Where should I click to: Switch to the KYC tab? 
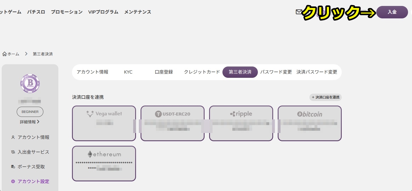pos(128,72)
